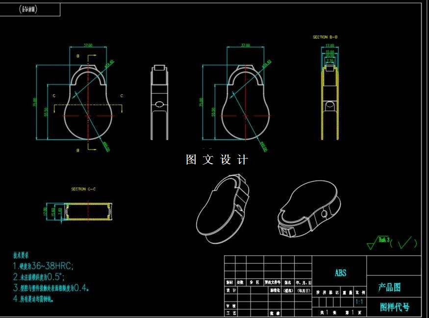Select the yellow hatched Section B-B view
The width and height of the screenshot is (429, 318).
tap(330, 102)
